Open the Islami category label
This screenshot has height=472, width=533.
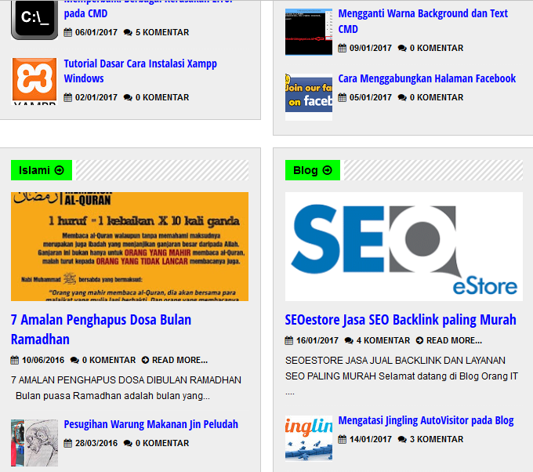click(41, 170)
